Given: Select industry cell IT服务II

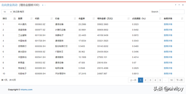Looking at the screenshot, I should coord(59,52).
